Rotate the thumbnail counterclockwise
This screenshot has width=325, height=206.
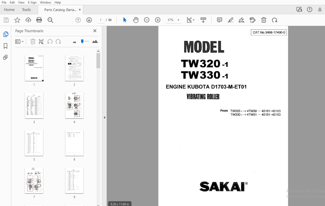[x=50, y=42]
